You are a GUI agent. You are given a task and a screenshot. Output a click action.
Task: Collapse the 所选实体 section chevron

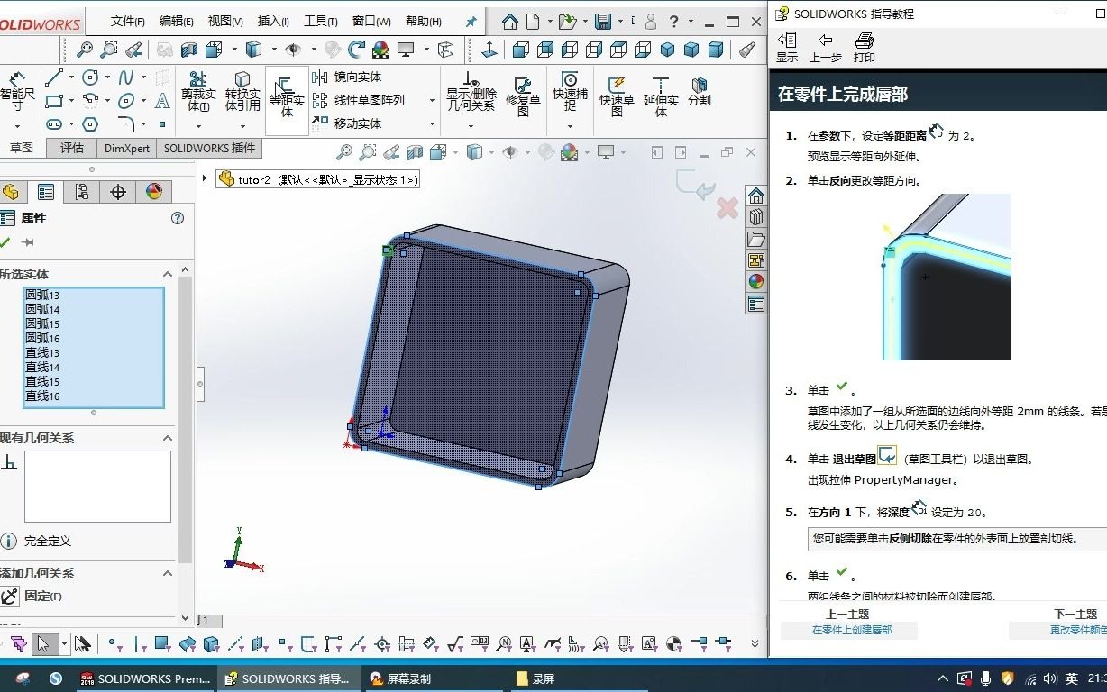(167, 273)
